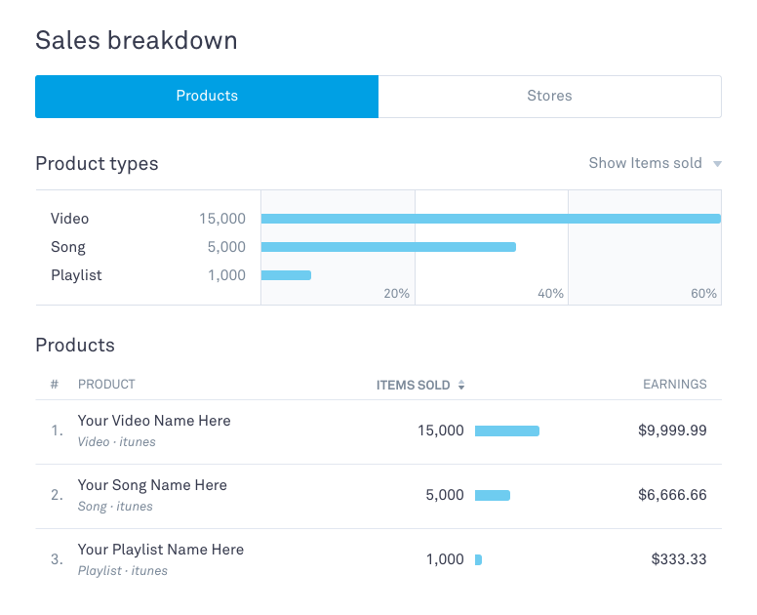Open Your Song Name Here product
This screenshot has width=757, height=615.
click(x=152, y=485)
